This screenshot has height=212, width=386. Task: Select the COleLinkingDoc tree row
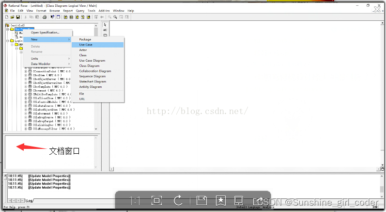pyautogui.click(x=49, y=125)
